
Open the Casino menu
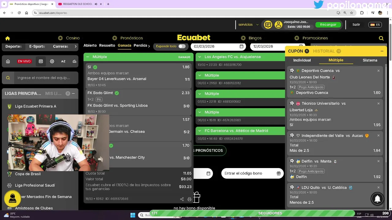pyautogui.click(x=69, y=38)
